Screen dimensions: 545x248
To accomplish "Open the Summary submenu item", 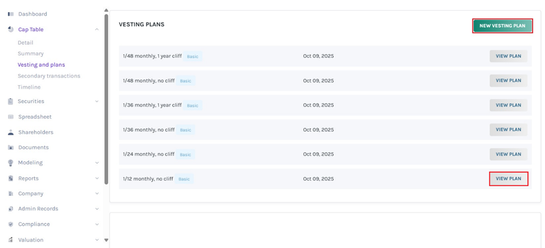I will click(30, 54).
